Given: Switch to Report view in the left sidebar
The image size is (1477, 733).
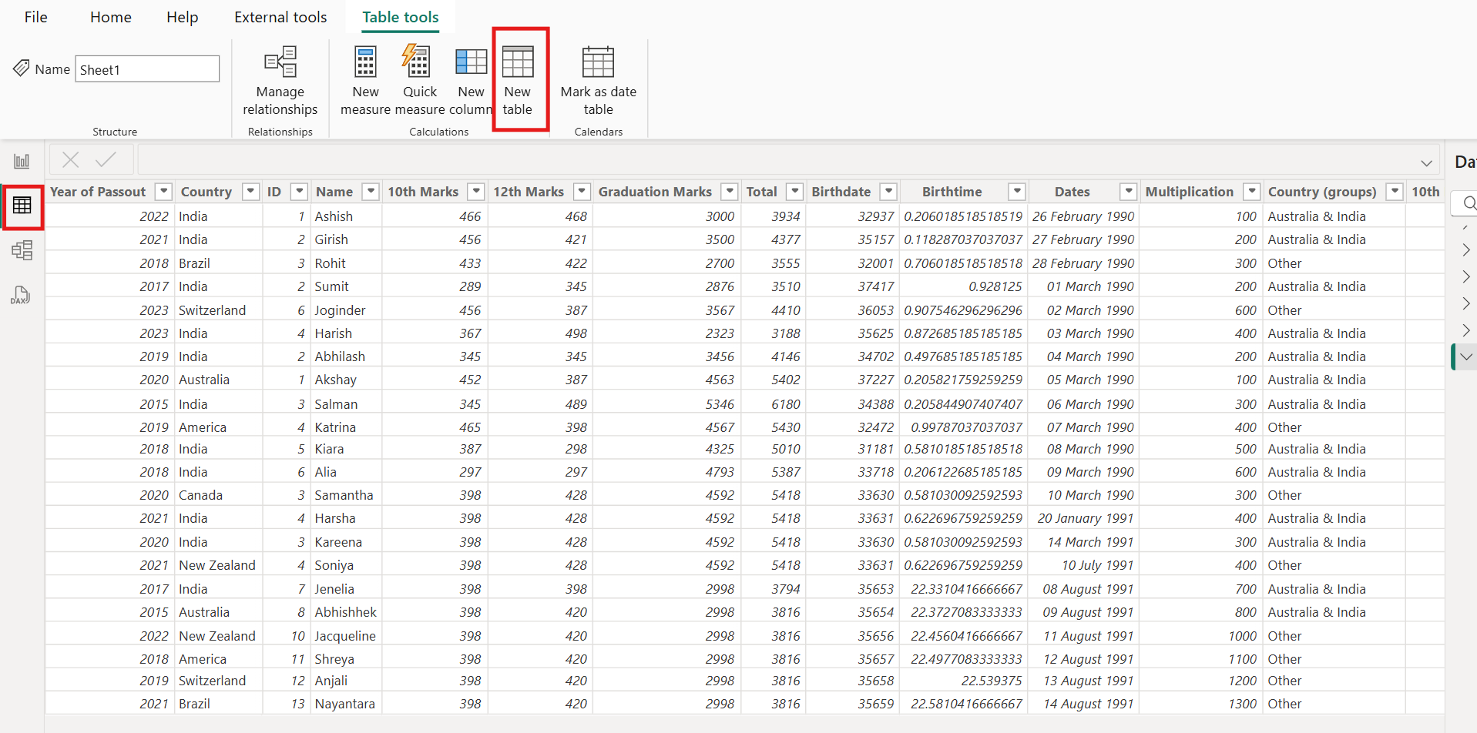Looking at the screenshot, I should pyautogui.click(x=22, y=160).
